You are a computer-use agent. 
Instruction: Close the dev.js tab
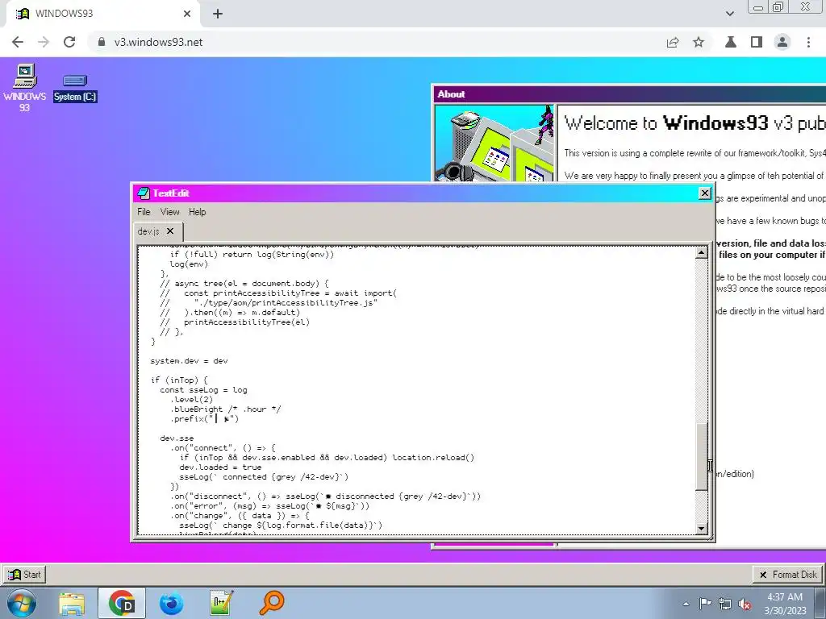click(x=170, y=231)
